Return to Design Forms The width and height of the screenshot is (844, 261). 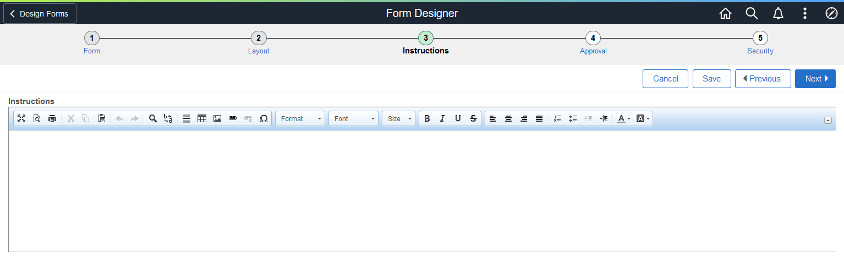(x=40, y=14)
